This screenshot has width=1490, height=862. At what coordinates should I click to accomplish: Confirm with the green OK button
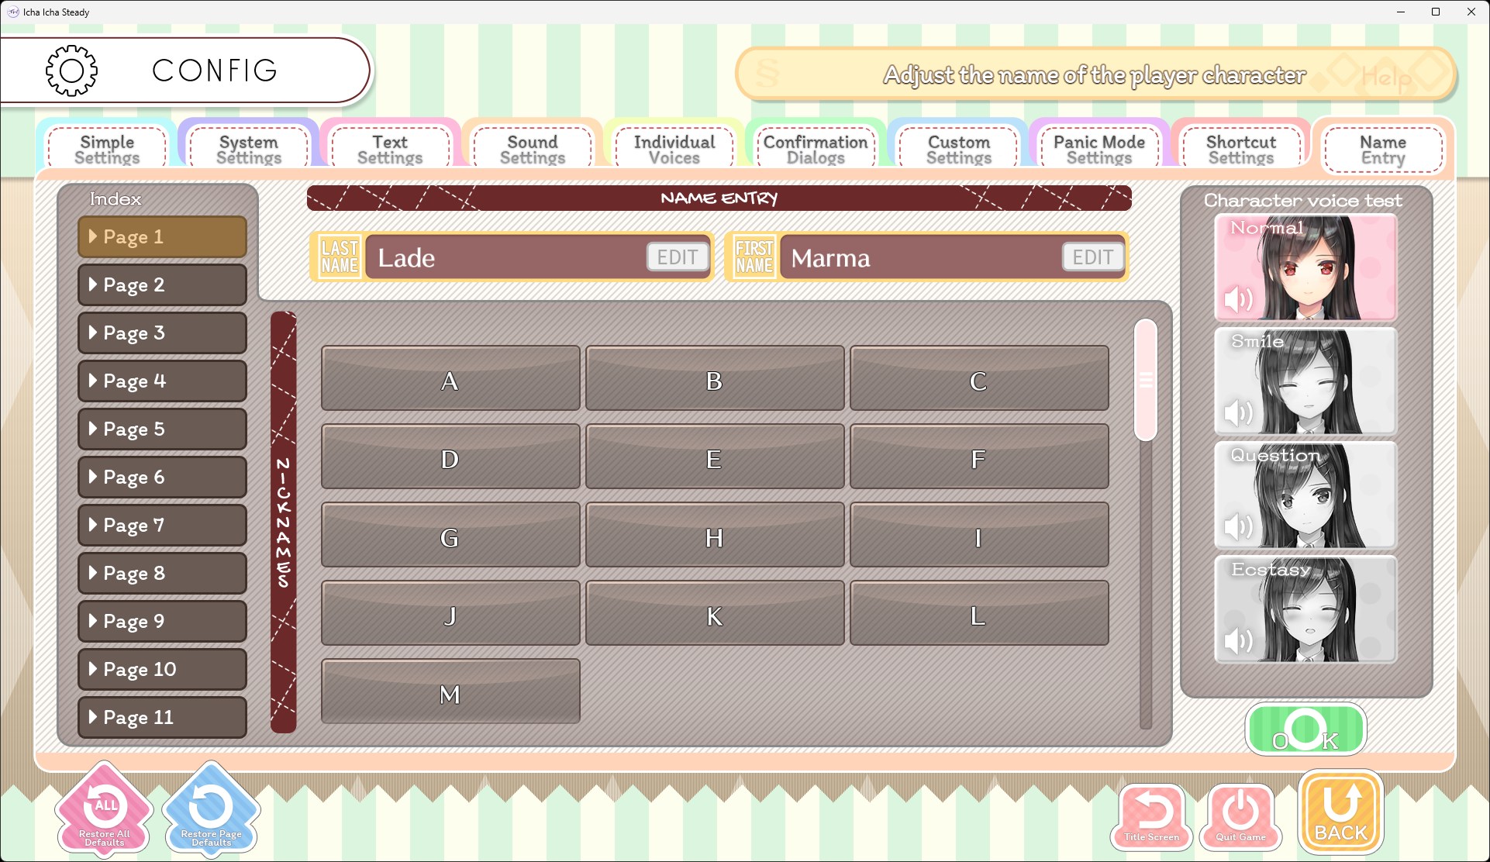click(1305, 729)
